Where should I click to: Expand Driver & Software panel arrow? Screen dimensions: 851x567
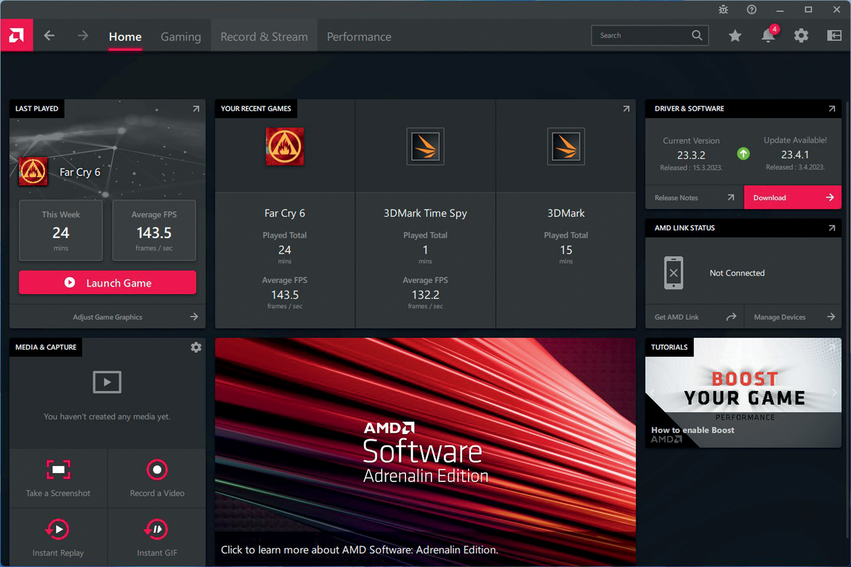pos(832,109)
